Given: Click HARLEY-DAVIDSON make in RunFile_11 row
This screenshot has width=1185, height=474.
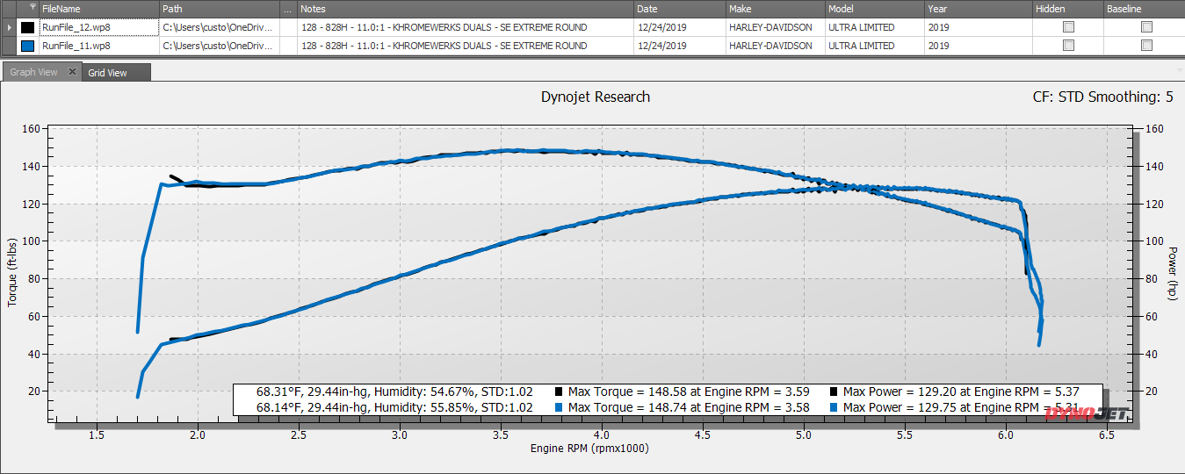Looking at the screenshot, I should [776, 46].
